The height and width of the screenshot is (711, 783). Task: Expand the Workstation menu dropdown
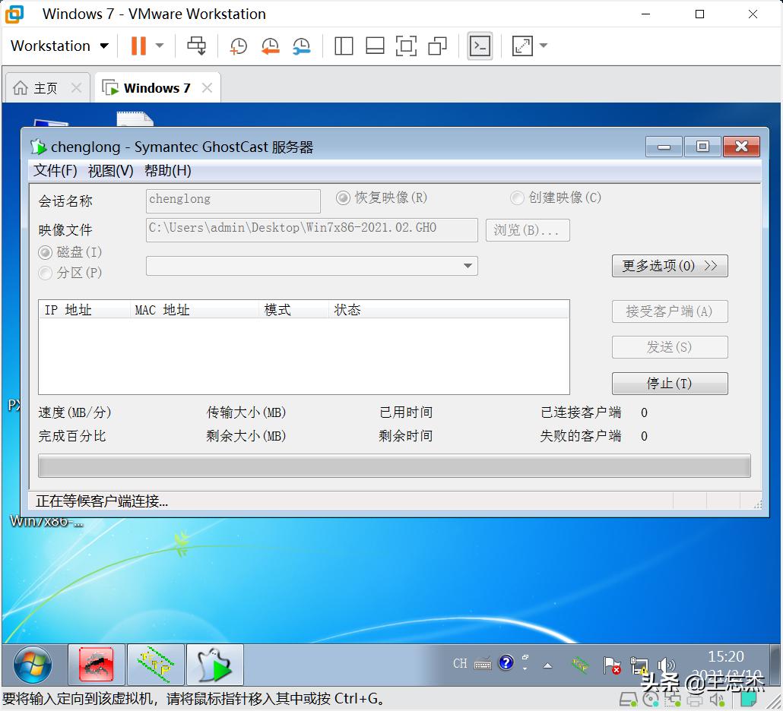(59, 46)
